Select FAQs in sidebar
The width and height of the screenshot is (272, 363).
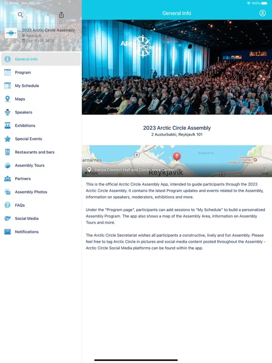[x=41, y=205]
